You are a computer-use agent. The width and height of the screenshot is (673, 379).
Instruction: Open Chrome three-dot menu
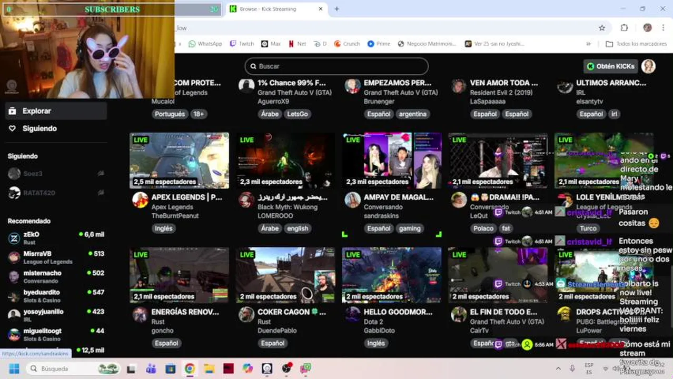[x=663, y=28]
